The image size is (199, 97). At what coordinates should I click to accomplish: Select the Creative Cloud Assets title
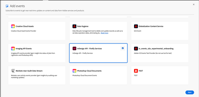[x=25, y=26]
